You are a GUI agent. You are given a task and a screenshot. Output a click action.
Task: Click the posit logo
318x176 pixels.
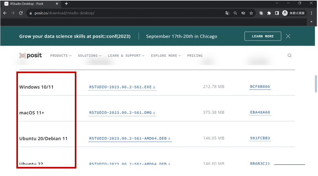click(x=31, y=55)
